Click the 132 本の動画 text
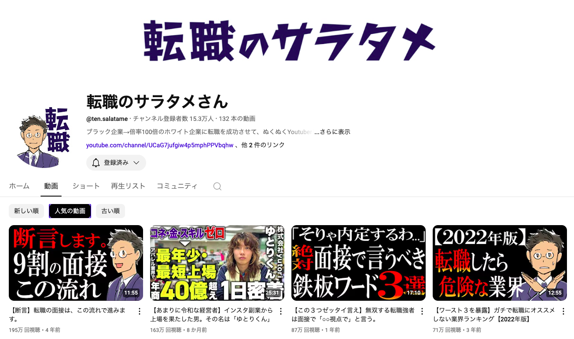Screen dimensions: 574x339 [237, 119]
